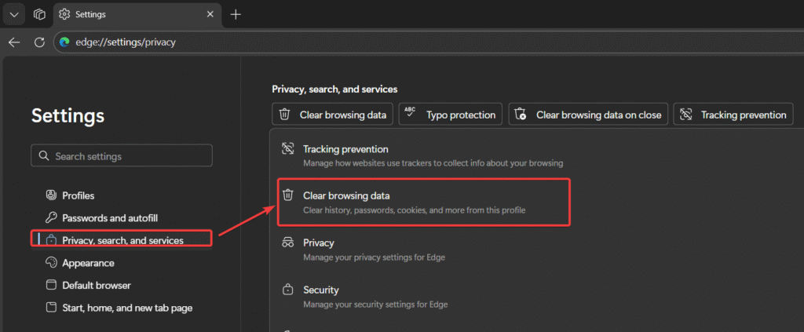Click the Tracking prevention row icon
804x332 pixels.
(287, 149)
